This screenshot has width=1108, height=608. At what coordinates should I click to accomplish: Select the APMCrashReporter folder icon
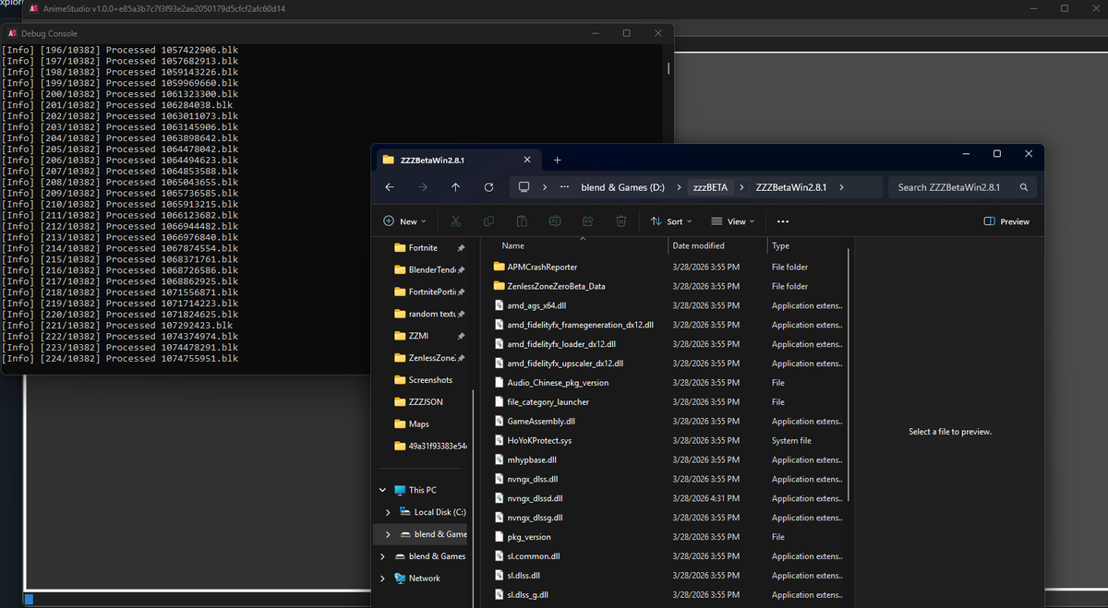tap(499, 267)
